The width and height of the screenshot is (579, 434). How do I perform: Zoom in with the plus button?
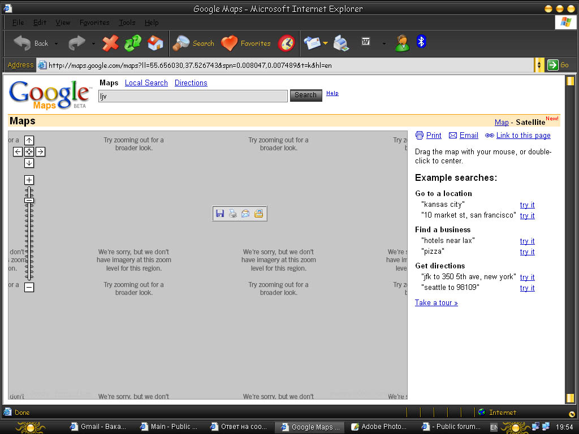(x=29, y=180)
